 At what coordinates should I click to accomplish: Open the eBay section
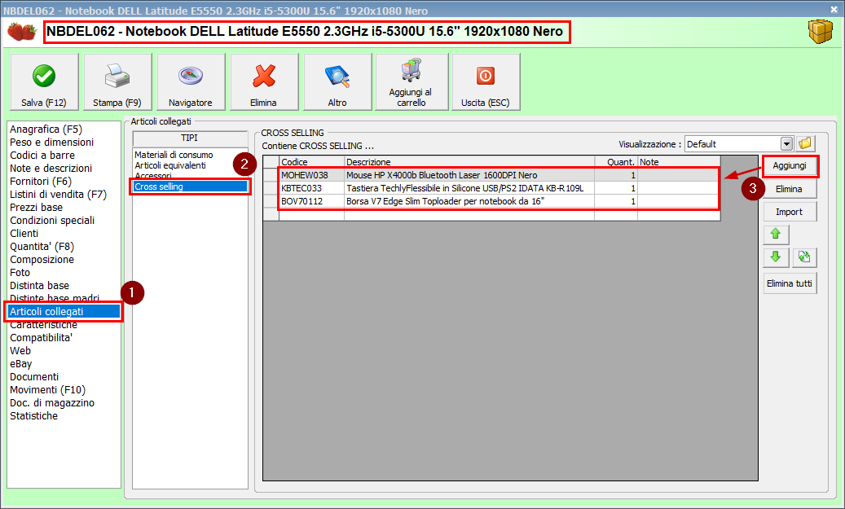coord(21,364)
